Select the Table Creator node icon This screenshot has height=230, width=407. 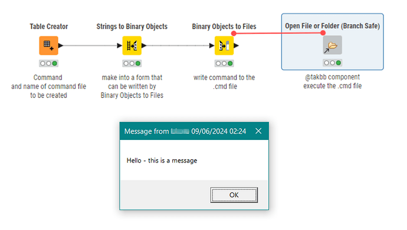[48, 45]
